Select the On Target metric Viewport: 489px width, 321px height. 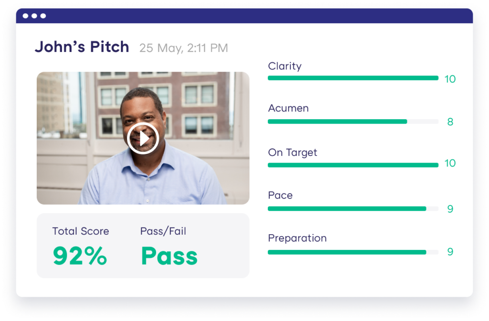(292, 152)
